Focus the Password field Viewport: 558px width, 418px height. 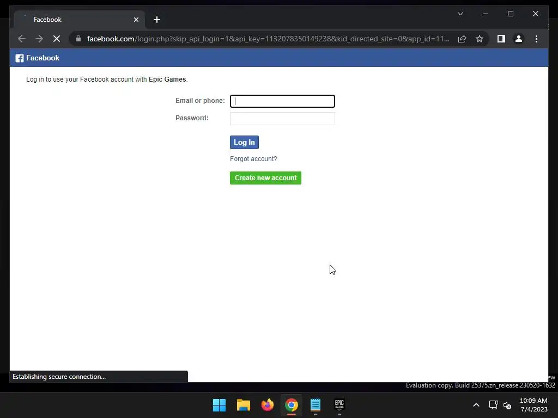click(x=282, y=119)
